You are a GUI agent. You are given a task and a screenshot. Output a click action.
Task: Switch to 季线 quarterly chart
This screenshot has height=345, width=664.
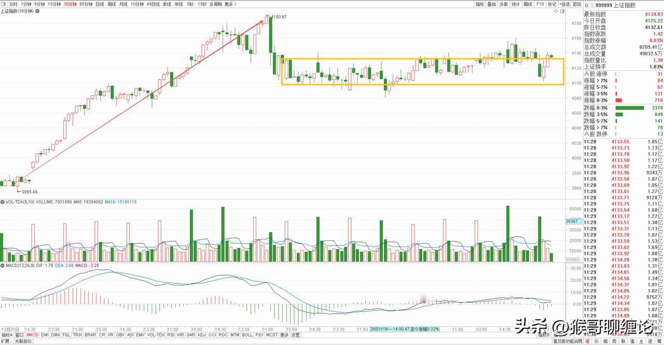167,4
